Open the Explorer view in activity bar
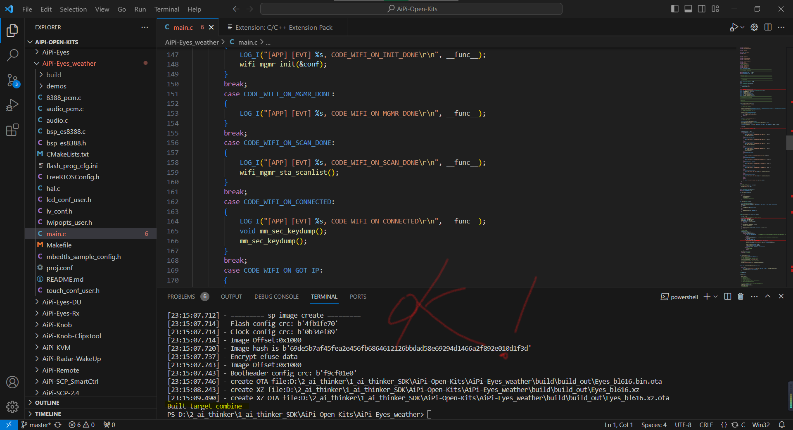 12,31
